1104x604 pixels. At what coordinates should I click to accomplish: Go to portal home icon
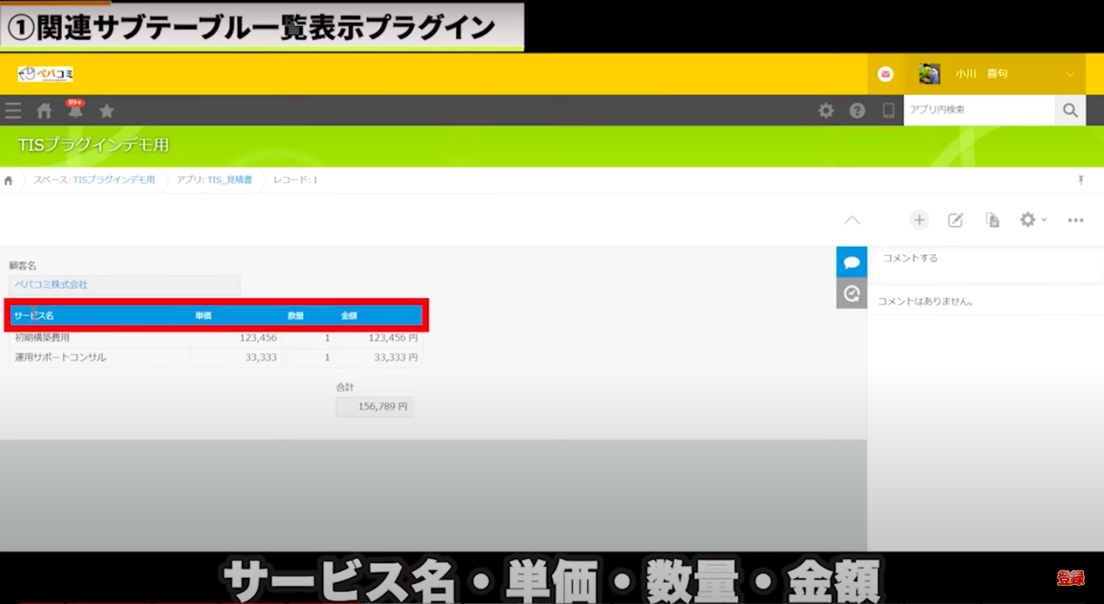coord(44,111)
